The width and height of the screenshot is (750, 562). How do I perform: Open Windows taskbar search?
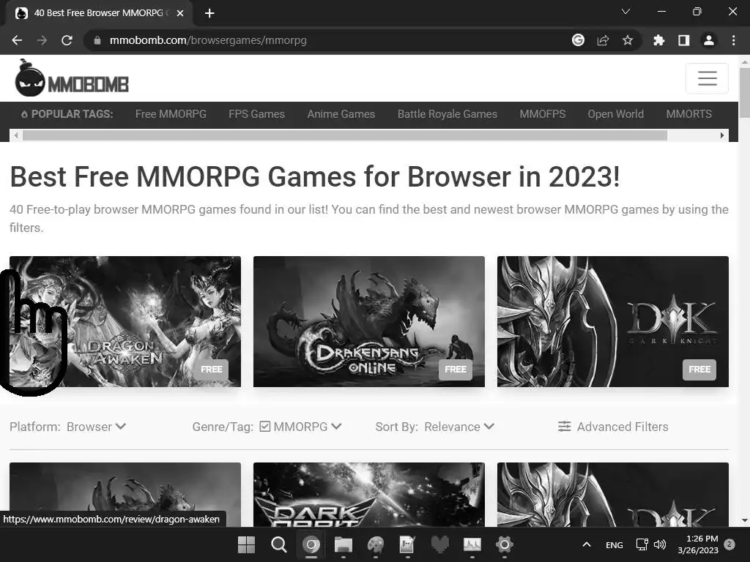(279, 544)
